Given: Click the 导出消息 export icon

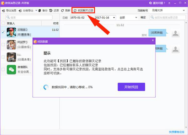Looking at the screenshot, I should pos(3,11).
